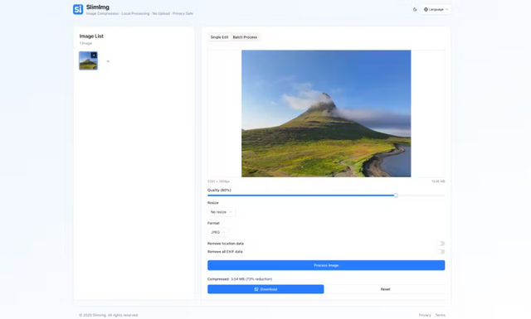This screenshot has height=319, width=531.
Task: Enable Remove all EXIF data switch
Action: [441, 252]
